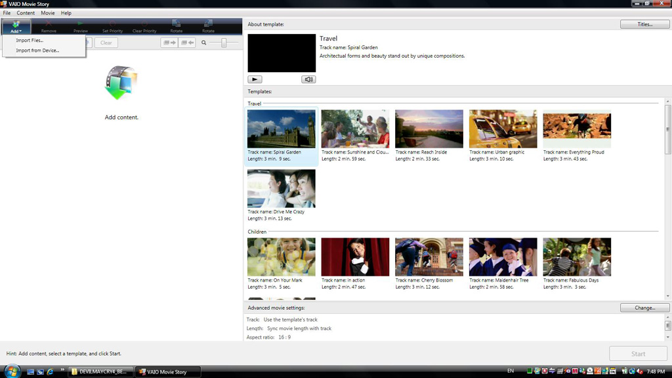This screenshot has width=672, height=378.
Task: Click the red X square tray icon
Action: point(544,371)
